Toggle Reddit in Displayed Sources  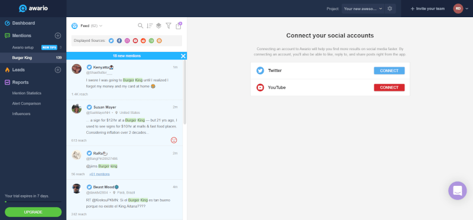coord(143,41)
